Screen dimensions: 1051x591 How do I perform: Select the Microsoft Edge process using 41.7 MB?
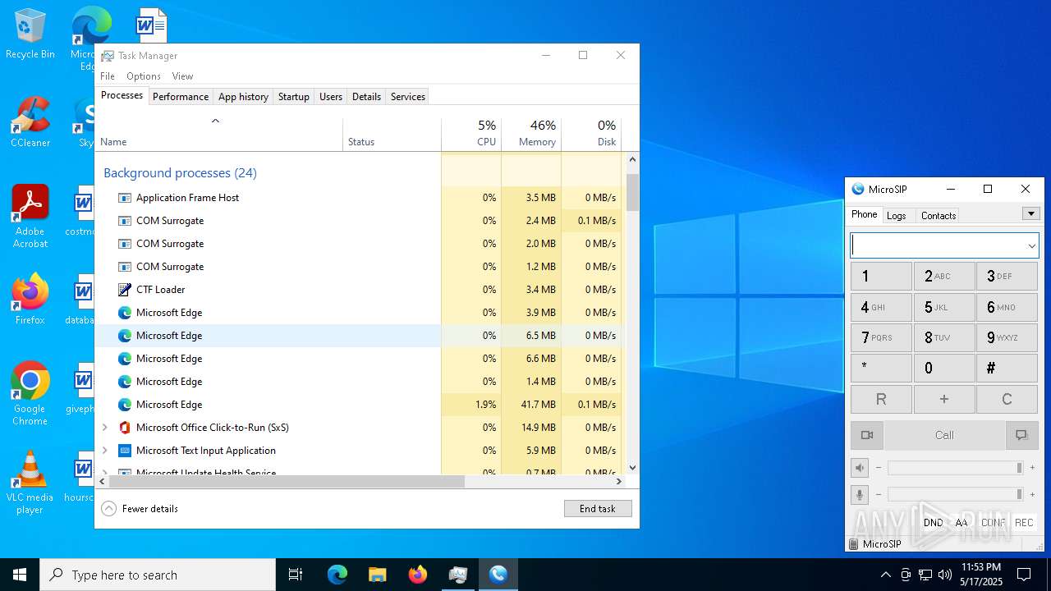(x=358, y=405)
